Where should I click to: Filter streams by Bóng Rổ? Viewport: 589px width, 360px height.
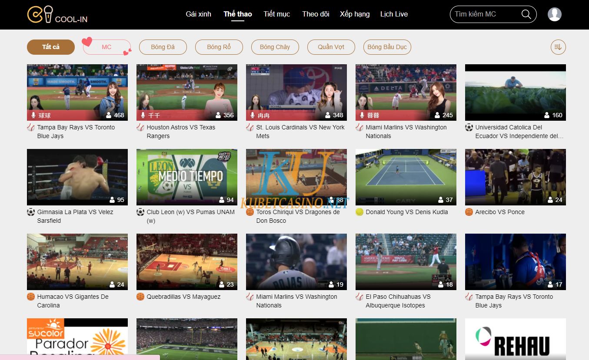(x=219, y=47)
